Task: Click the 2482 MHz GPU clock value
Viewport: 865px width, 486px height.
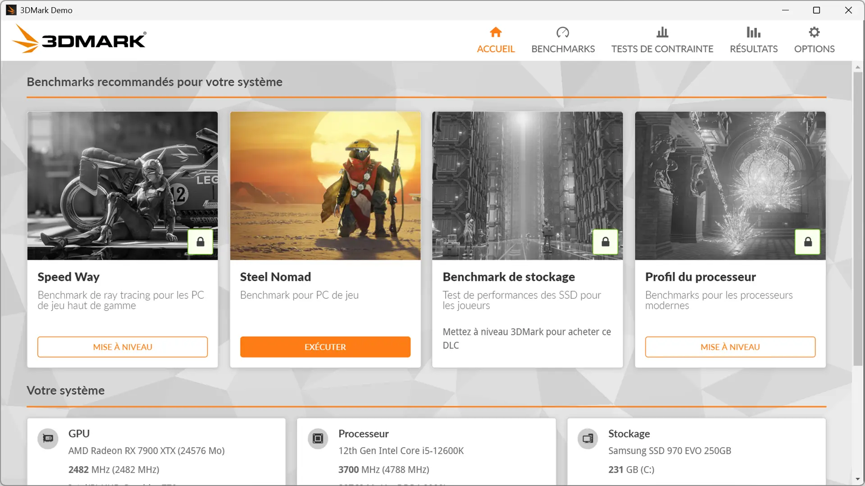Action: [114, 470]
